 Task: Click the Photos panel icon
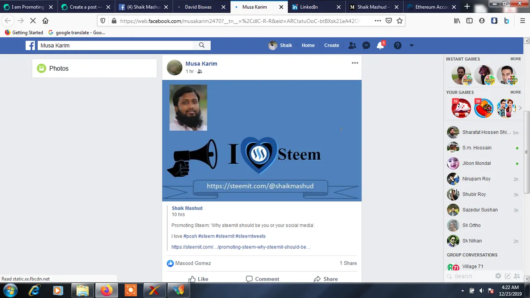(41, 68)
